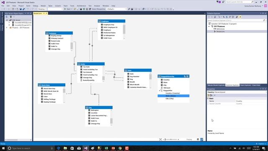Image resolution: width=268 pixels, height=151 pixels.
Task: Close the Model.bim document tab
Action: click(x=46, y=13)
